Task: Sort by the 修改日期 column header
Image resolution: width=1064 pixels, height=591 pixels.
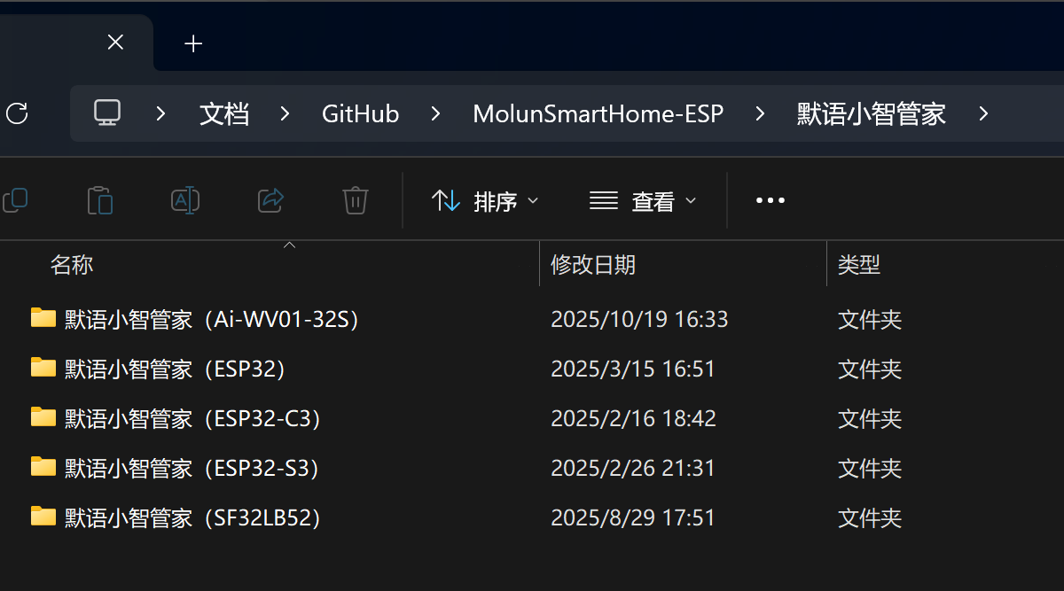Action: [592, 264]
